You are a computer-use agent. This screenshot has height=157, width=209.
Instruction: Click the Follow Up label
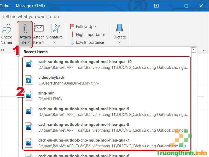tap(85, 27)
